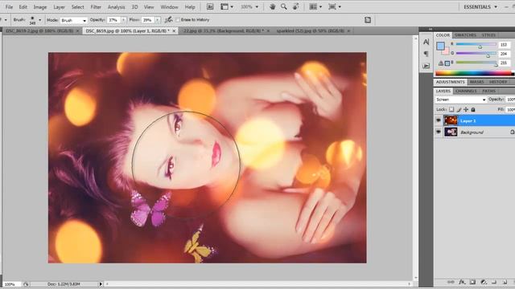515x289 pixels.
Task: Toggle lock image pixels brush icon
Action: tap(459, 109)
